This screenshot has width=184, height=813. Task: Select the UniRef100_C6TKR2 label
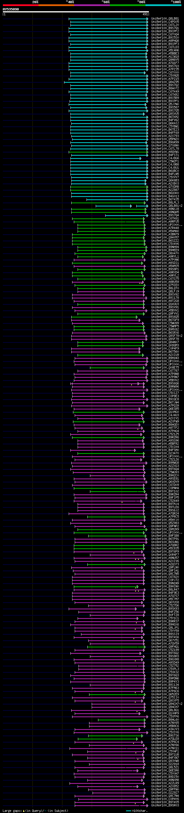pos(165,95)
